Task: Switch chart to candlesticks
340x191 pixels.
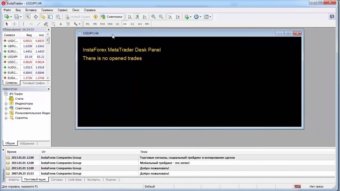Action: click(x=137, y=17)
